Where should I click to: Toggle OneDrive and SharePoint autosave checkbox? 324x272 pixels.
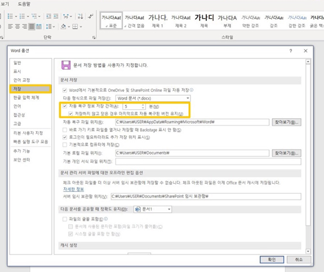(65, 90)
